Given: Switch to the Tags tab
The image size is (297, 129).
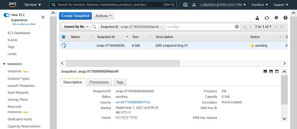Looking at the screenshot, I should 120,82.
